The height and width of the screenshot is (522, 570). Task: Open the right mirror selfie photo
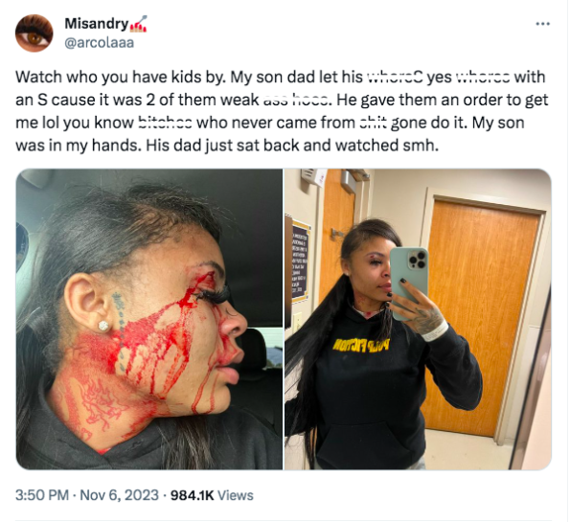(x=418, y=319)
